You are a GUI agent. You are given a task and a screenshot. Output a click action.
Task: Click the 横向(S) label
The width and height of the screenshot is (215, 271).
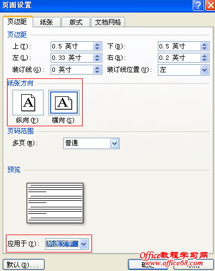tap(63, 120)
